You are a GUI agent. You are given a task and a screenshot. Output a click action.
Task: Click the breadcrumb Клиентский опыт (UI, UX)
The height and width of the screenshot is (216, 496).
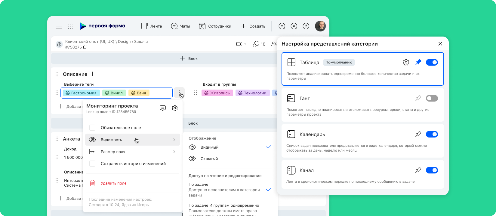point(90,42)
